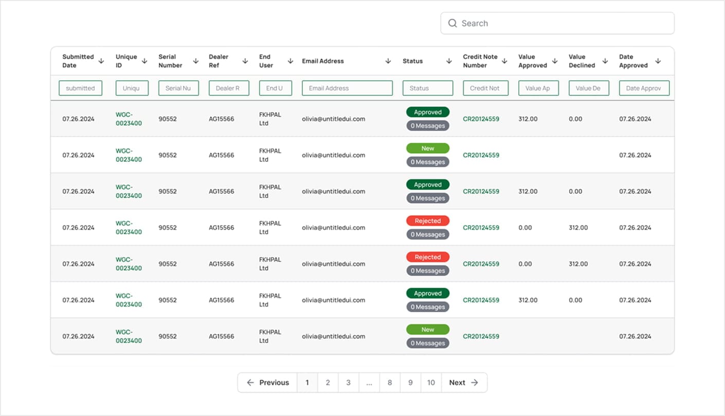Click the Unique ID sort arrow
The height and width of the screenshot is (416, 725).
(144, 61)
